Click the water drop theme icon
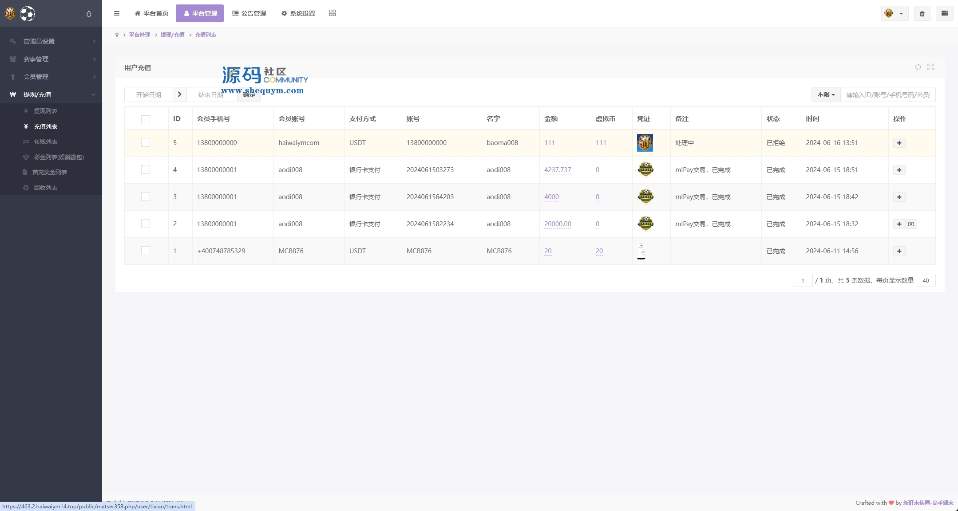This screenshot has width=958, height=511. (89, 14)
